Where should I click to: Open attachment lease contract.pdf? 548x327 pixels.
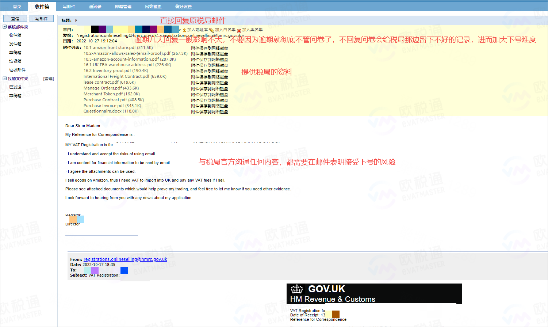point(110,82)
